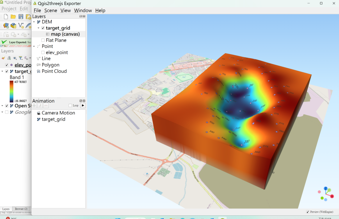The height and width of the screenshot is (219, 339).
Task: Enable the Flat Plane checkbox
Action: click(43, 40)
